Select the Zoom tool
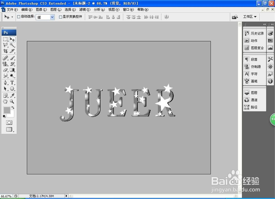Screen dimensions: 275x199 12,101
